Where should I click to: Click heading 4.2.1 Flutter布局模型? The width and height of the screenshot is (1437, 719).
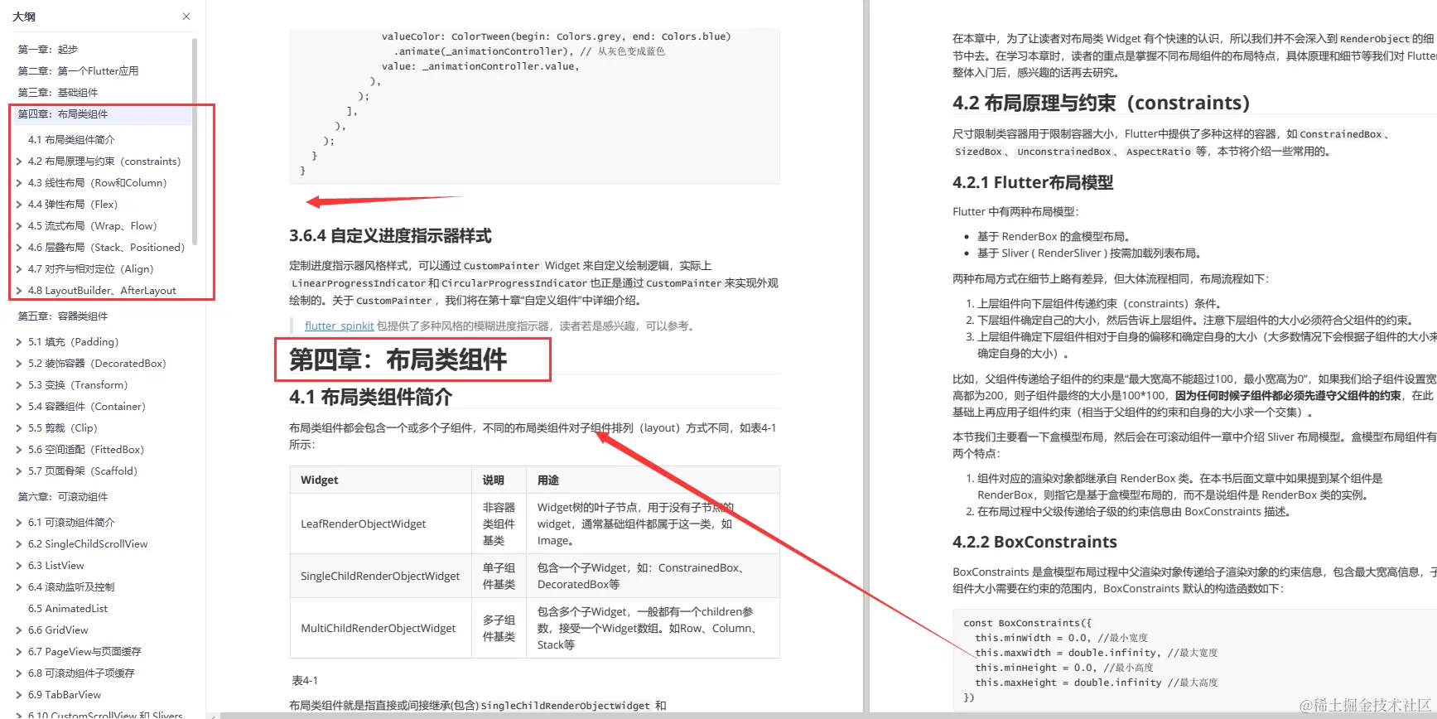[1033, 182]
